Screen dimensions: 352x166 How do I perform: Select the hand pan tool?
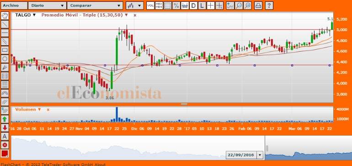[5, 16]
